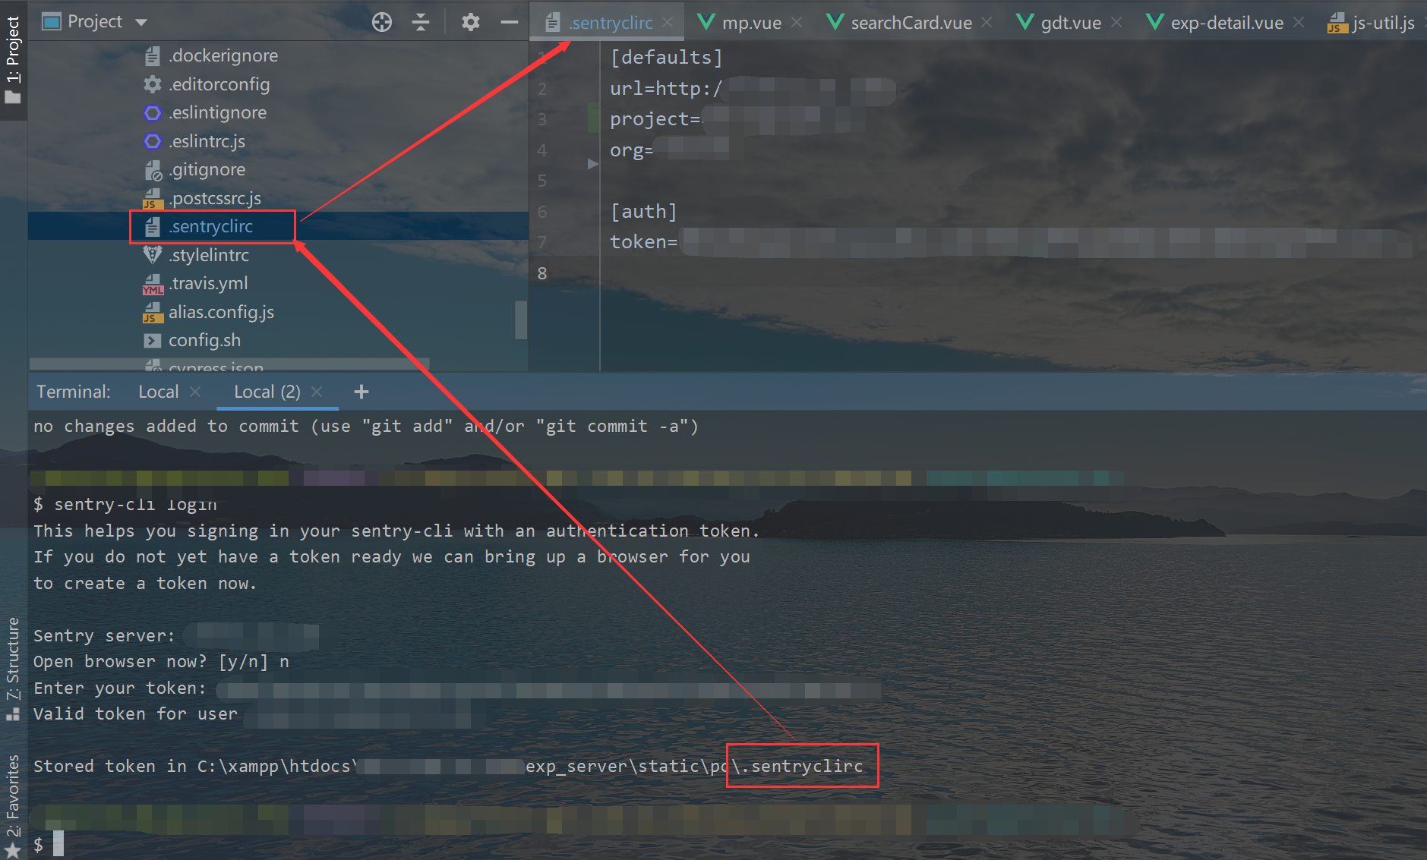Click the 'Stored token in' output line
This screenshot has height=860, width=1427.
(448, 767)
